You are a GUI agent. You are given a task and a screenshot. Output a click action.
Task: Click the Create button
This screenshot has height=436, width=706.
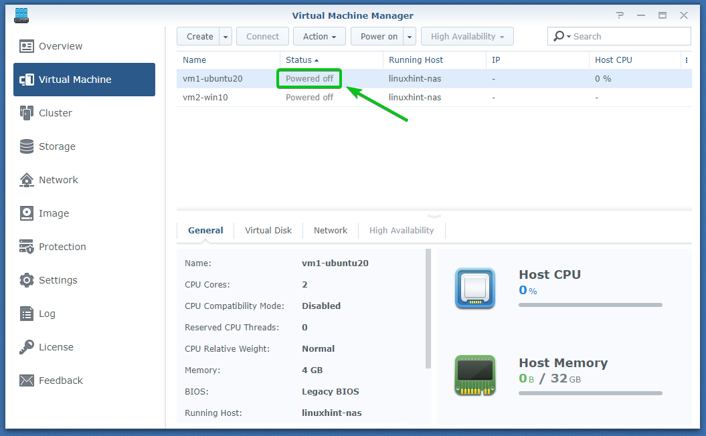(199, 37)
